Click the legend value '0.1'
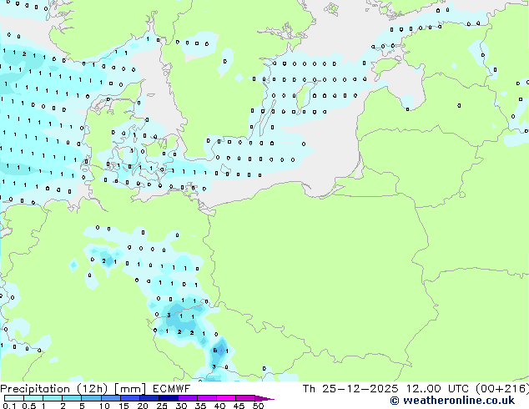529x409 pixels. click(x=9, y=406)
